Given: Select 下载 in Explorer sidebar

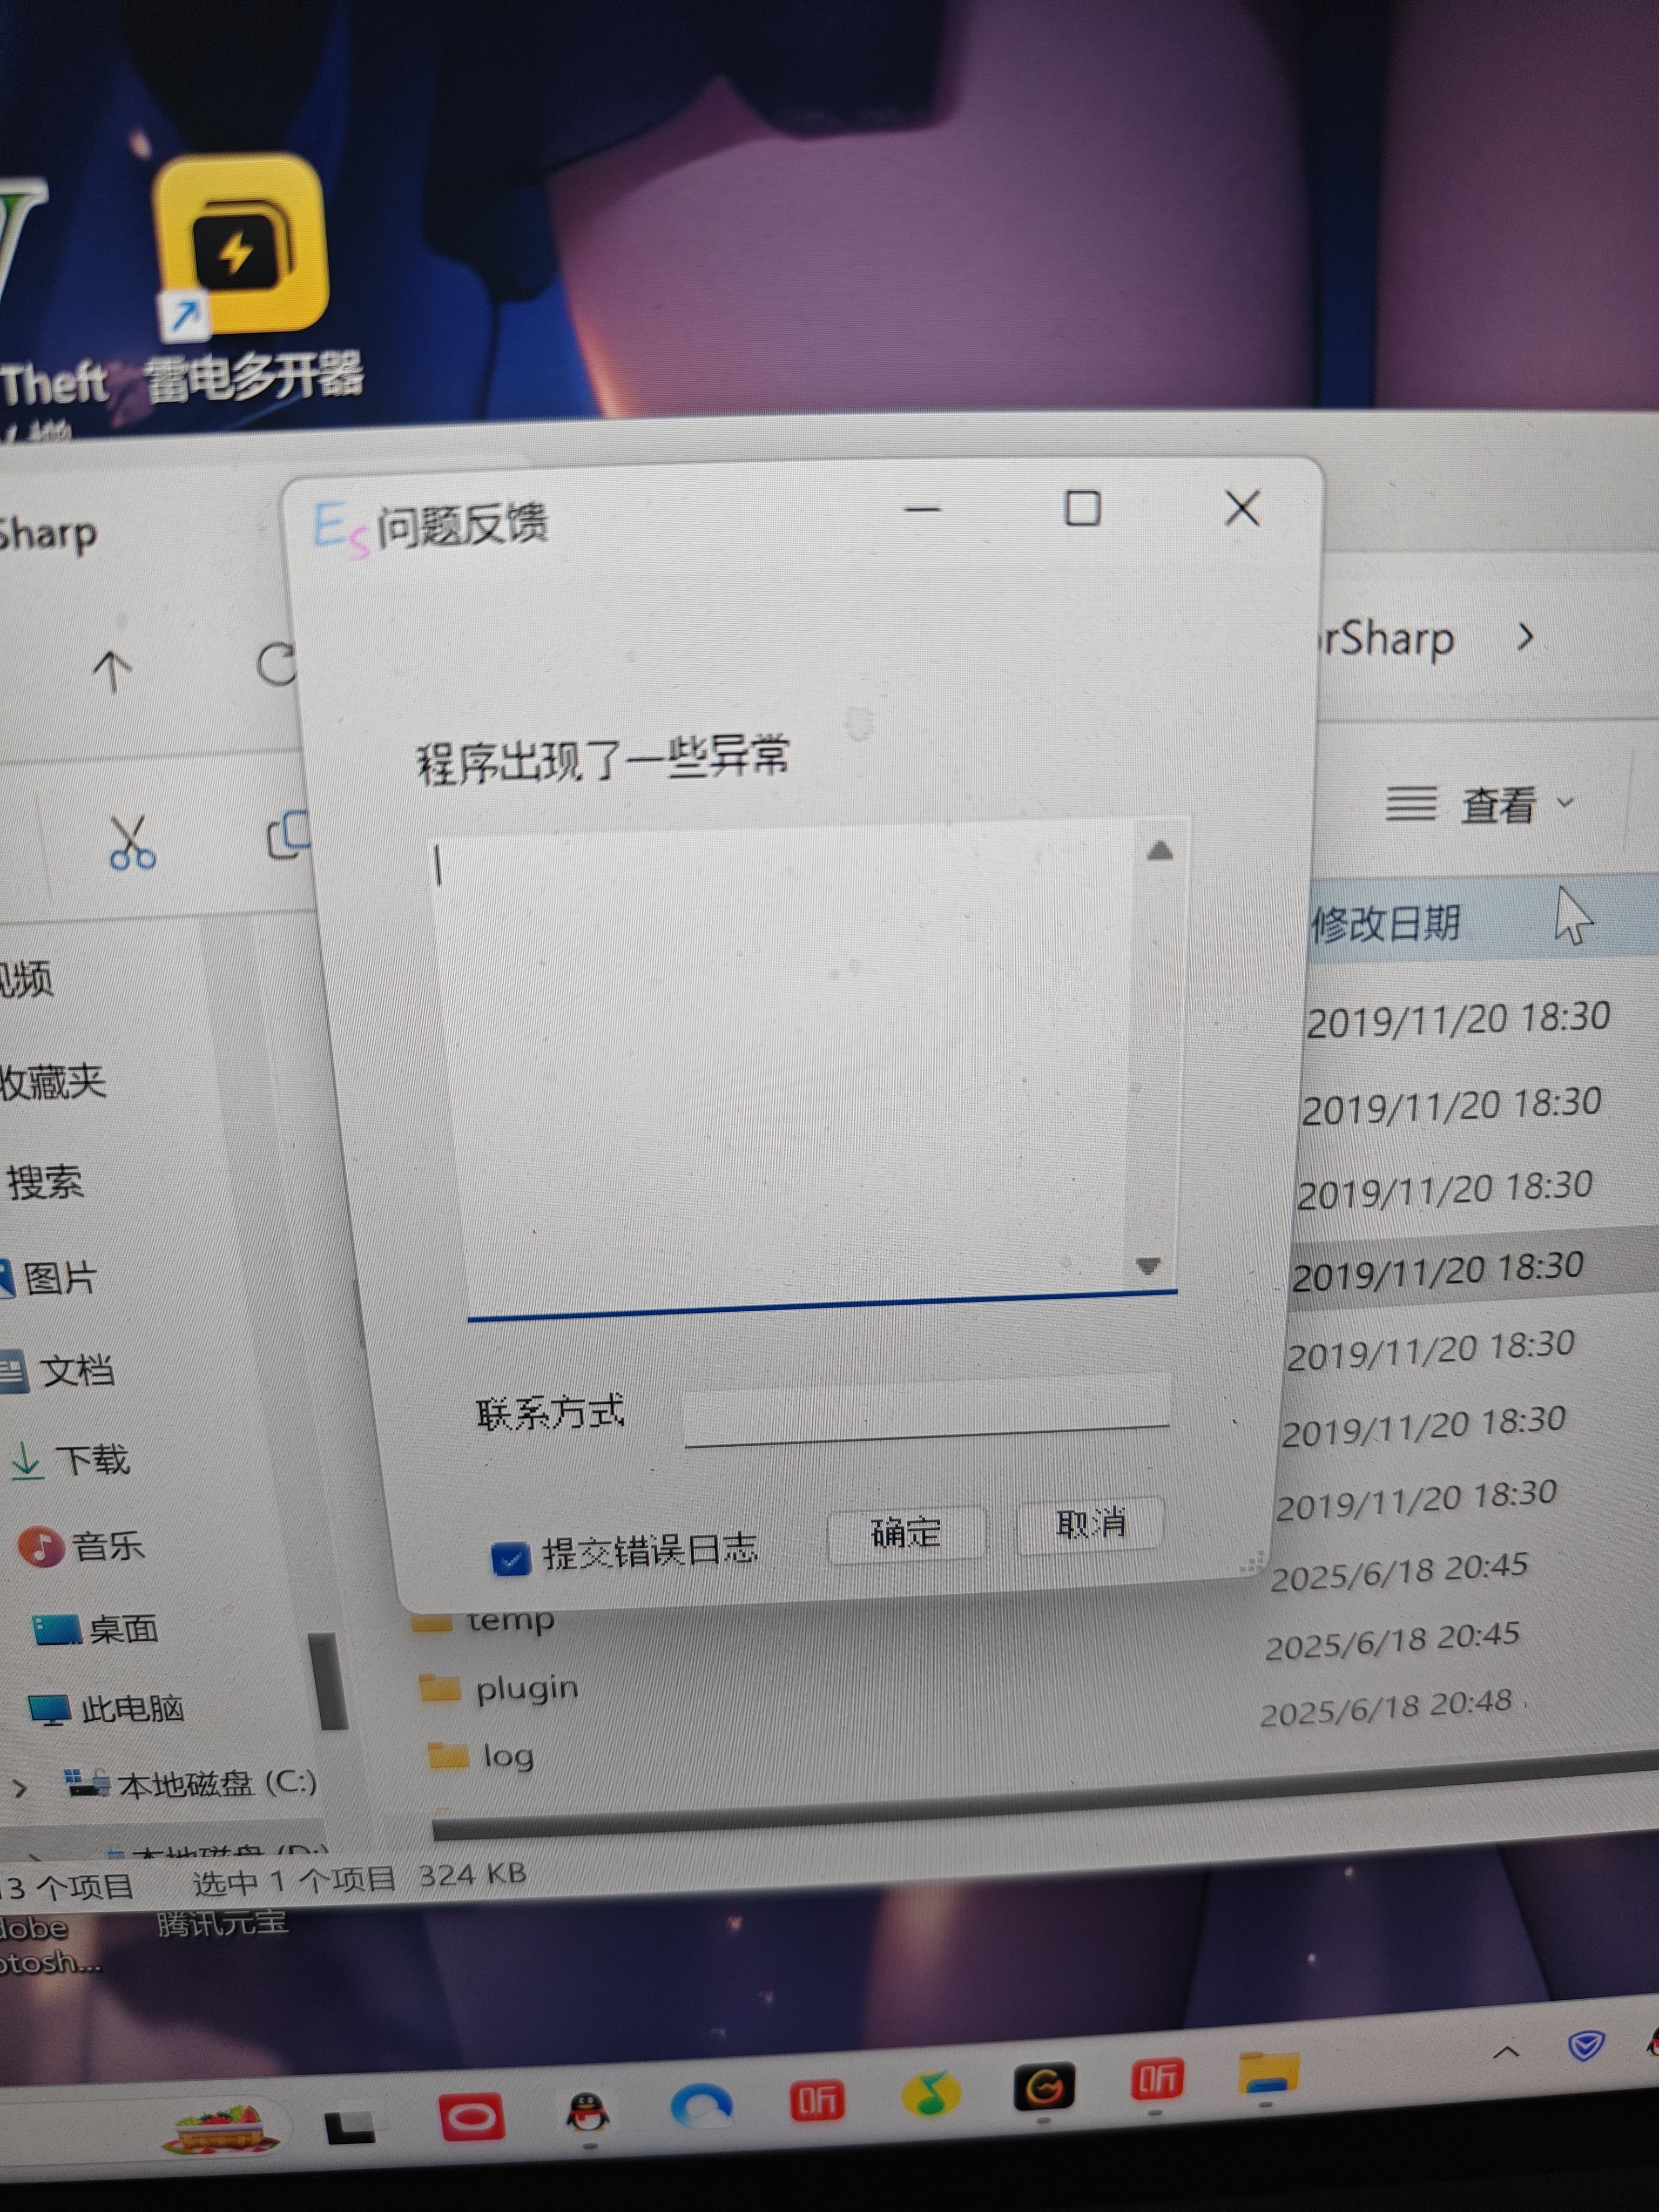Looking at the screenshot, I should pos(70,1460).
